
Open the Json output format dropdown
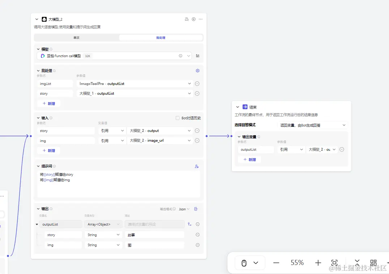[184, 209]
